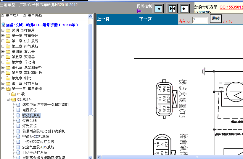Image resolution: width=243 pixels, height=159 pixels.
Task: Focus the current page number input field
Action: pos(200,20)
